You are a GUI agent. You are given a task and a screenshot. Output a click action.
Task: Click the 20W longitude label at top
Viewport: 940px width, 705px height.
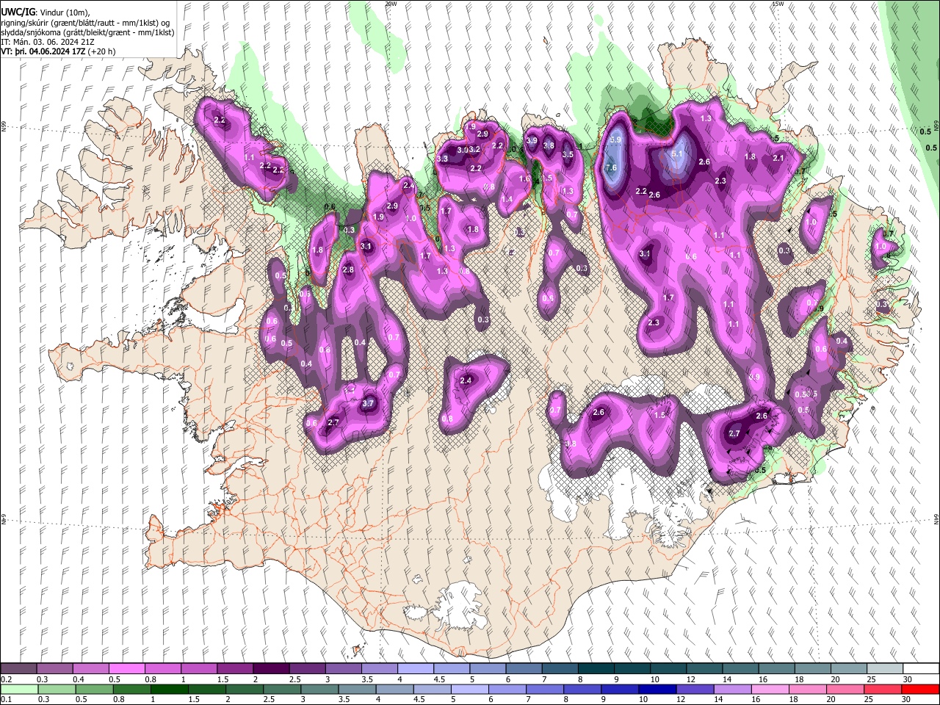(x=391, y=4)
